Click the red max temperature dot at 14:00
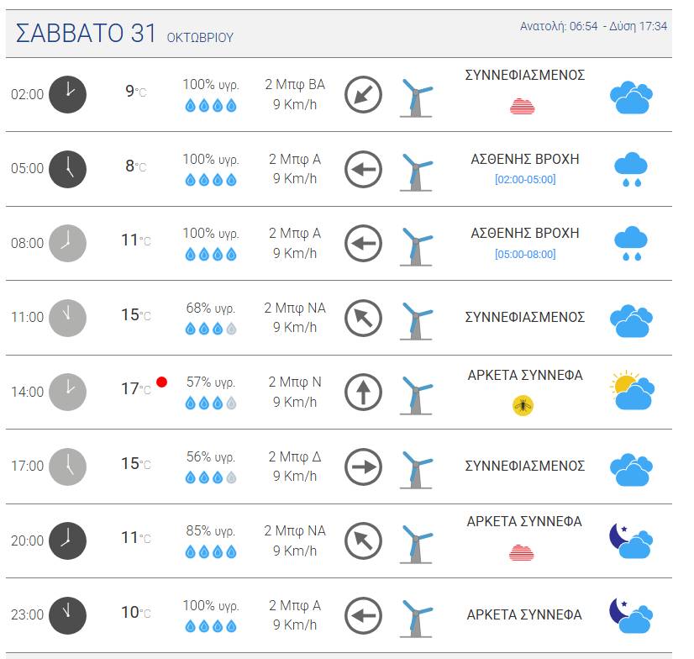 [x=162, y=382]
